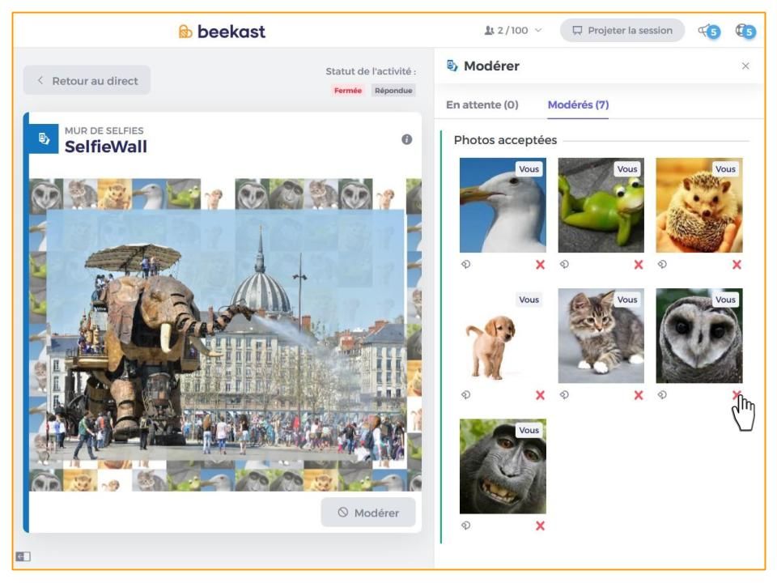777x583 pixels.
Task: Open the seagull photo thumbnail
Action: point(503,205)
